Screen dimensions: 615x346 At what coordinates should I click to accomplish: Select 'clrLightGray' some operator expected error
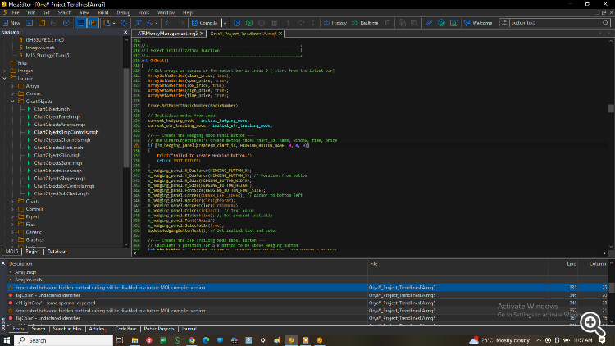tap(307, 303)
